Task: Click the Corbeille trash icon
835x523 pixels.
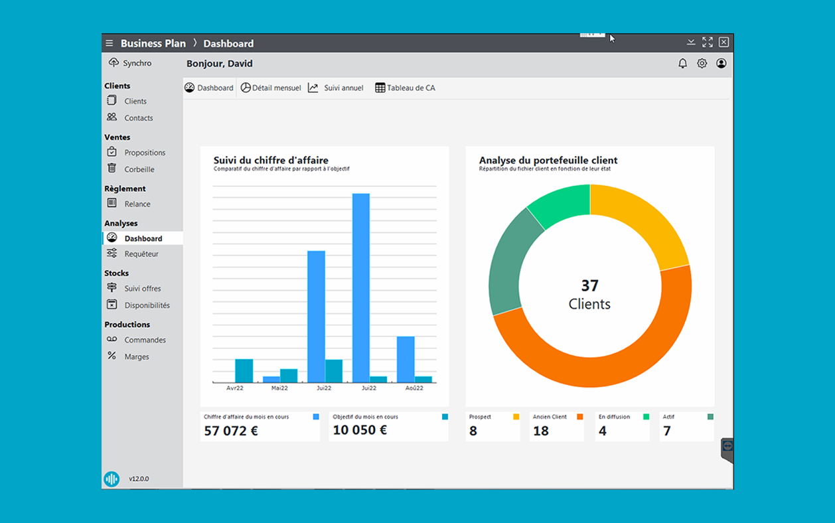Action: (x=112, y=169)
